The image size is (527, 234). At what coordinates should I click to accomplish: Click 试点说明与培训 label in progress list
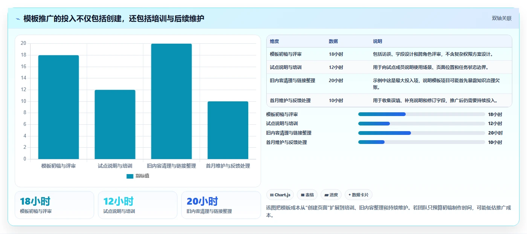[282, 124]
